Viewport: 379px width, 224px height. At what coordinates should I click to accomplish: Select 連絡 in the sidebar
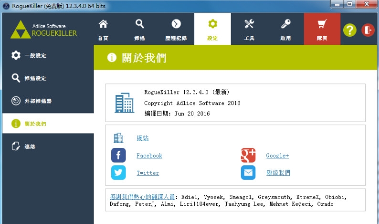tap(48, 146)
